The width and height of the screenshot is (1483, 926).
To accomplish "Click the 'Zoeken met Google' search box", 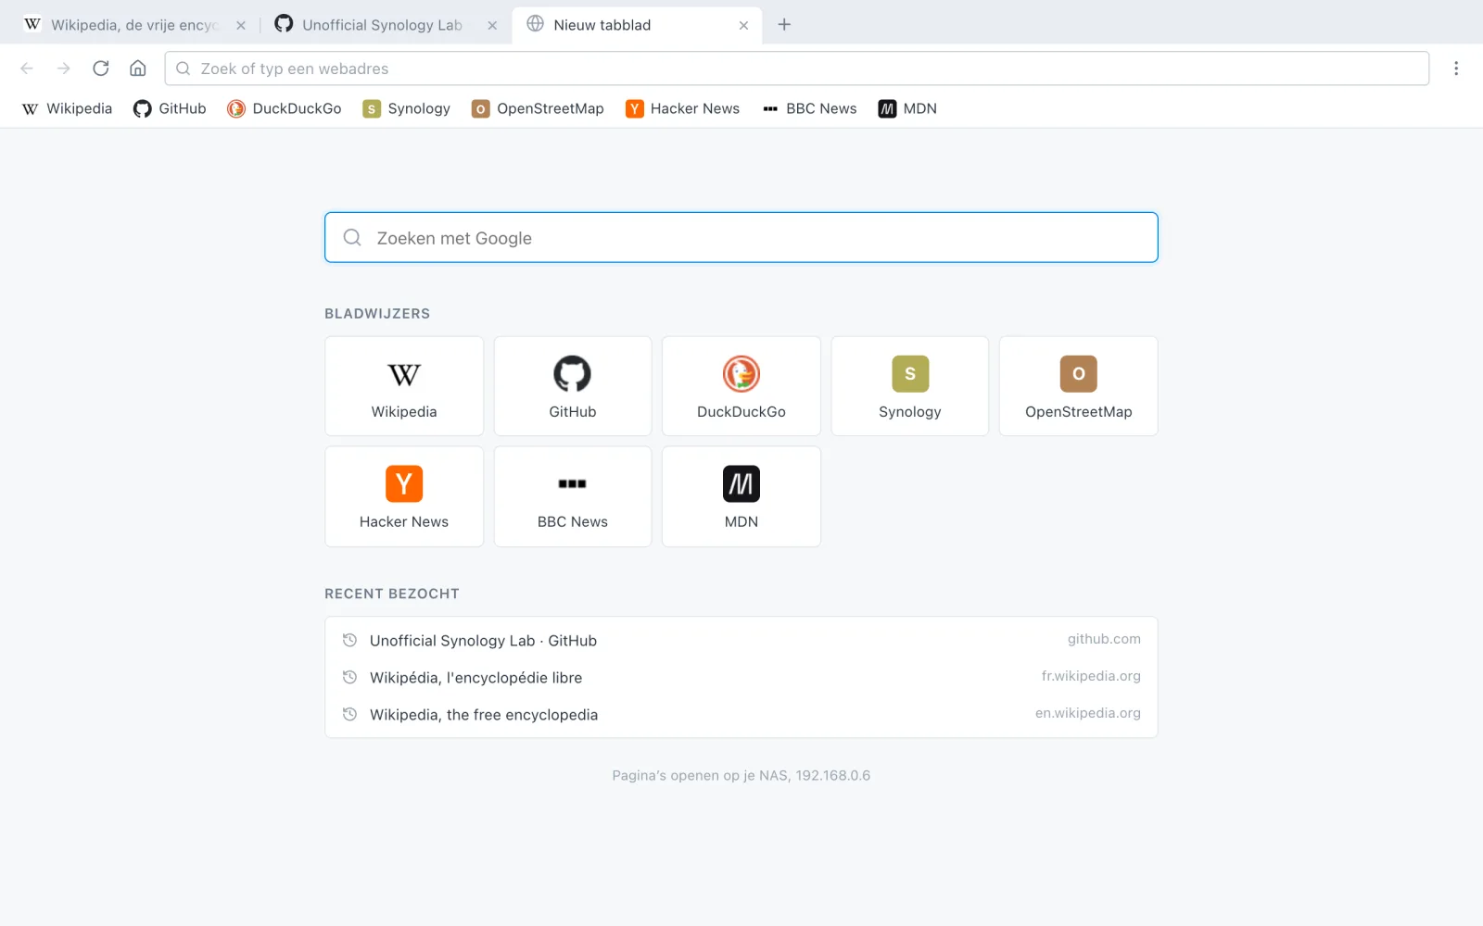I will (x=741, y=238).
